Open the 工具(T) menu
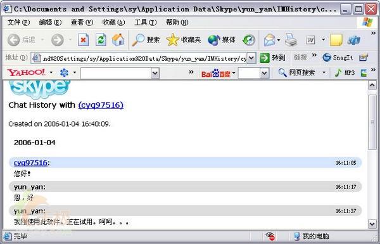This screenshot has width=380, height=244. 146,23
